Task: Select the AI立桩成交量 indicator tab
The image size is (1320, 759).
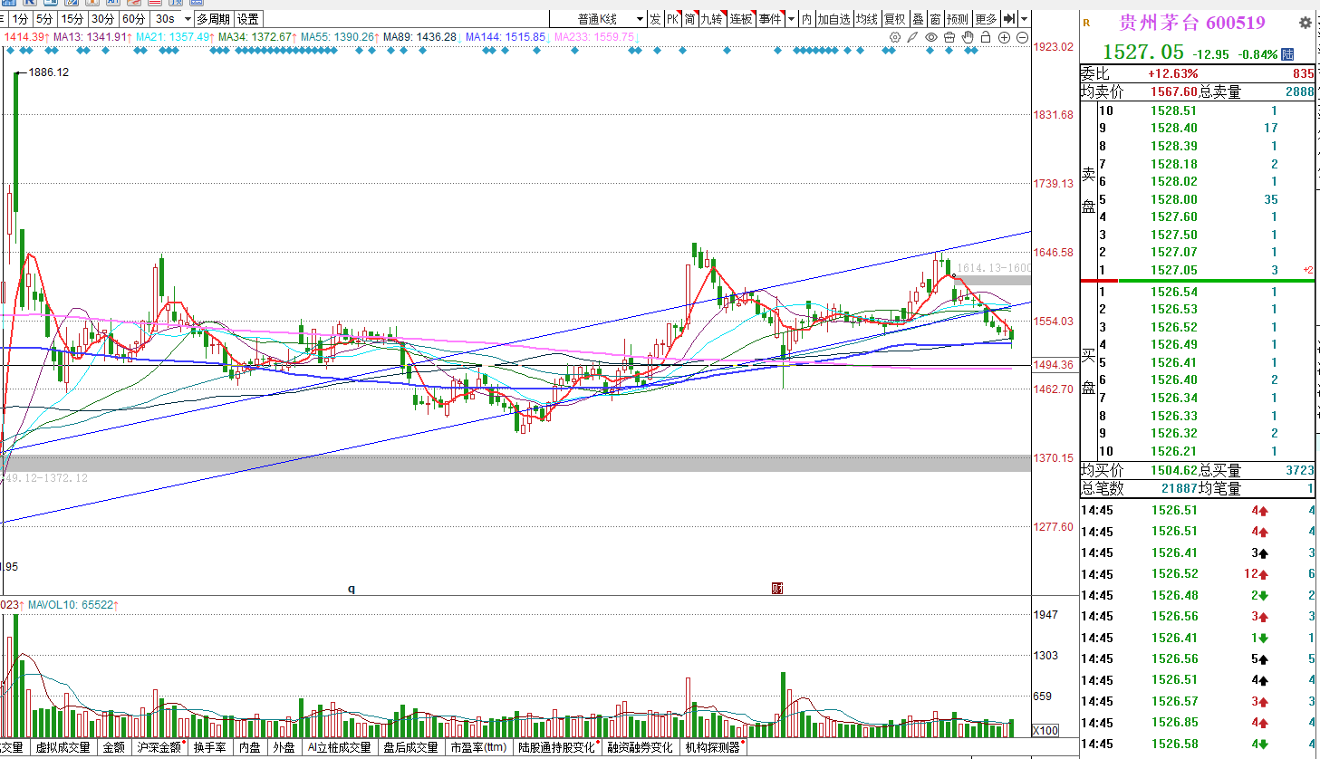Action: [340, 747]
